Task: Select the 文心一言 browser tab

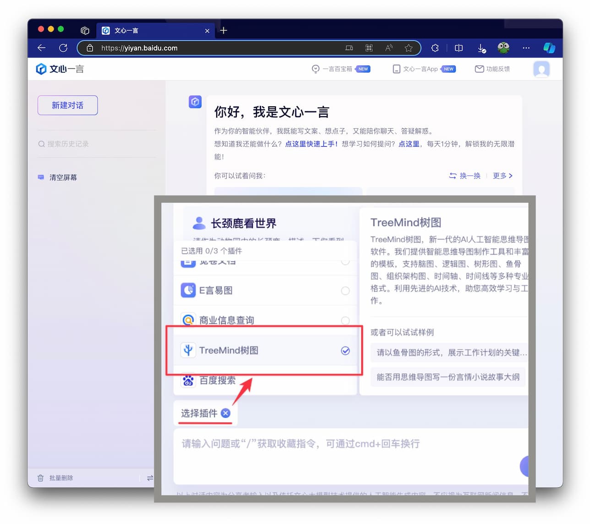Action: (x=155, y=31)
